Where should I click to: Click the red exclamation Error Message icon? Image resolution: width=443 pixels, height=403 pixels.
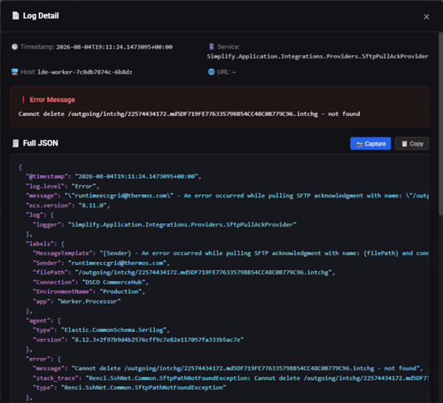[x=23, y=99]
